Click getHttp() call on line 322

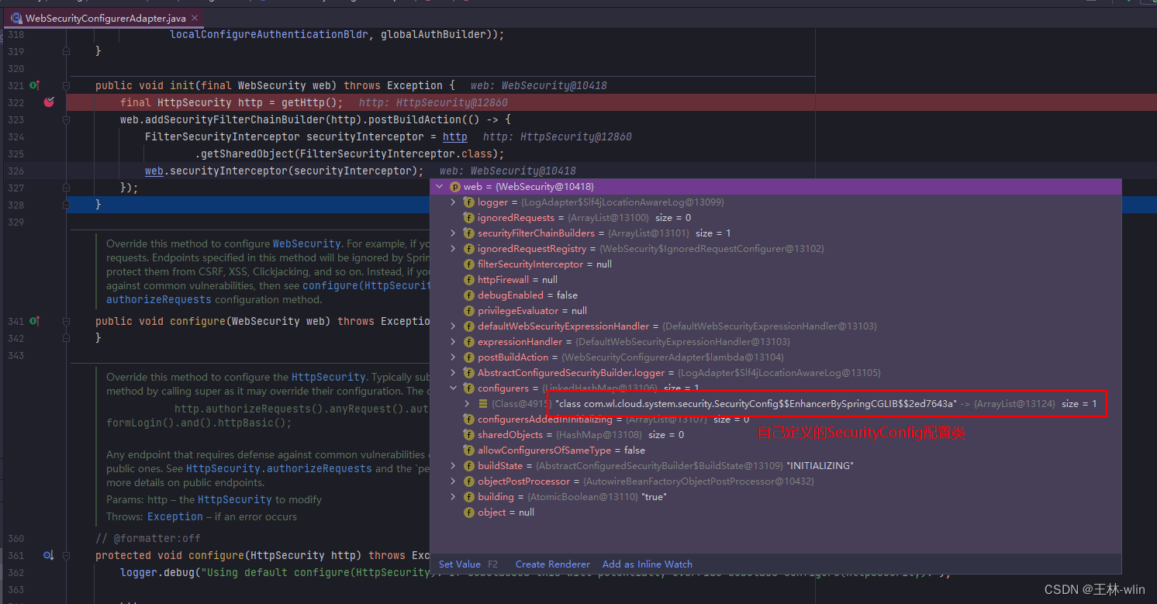309,102
